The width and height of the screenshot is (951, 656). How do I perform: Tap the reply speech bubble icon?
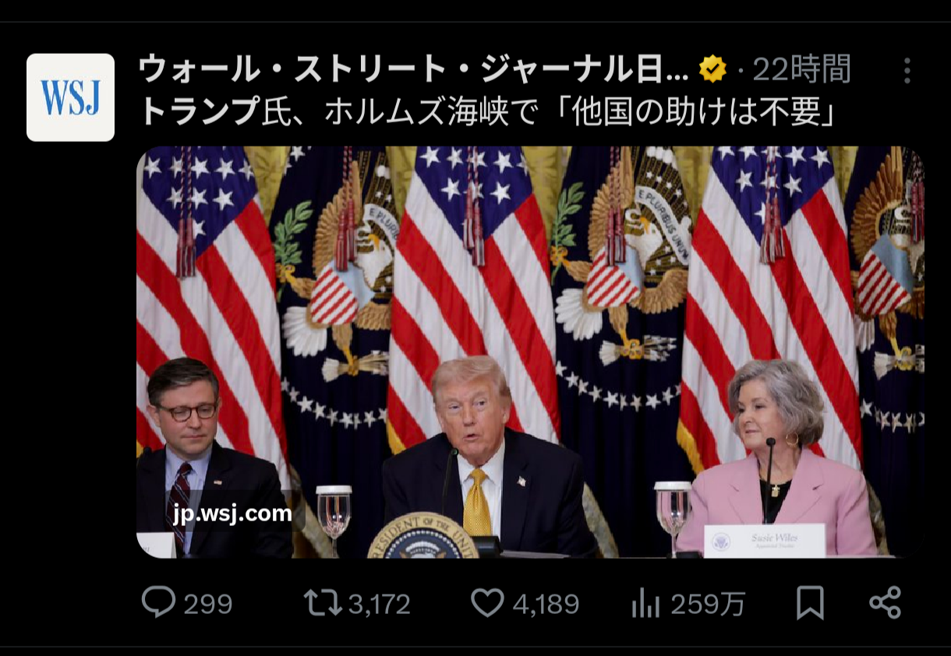point(158,602)
